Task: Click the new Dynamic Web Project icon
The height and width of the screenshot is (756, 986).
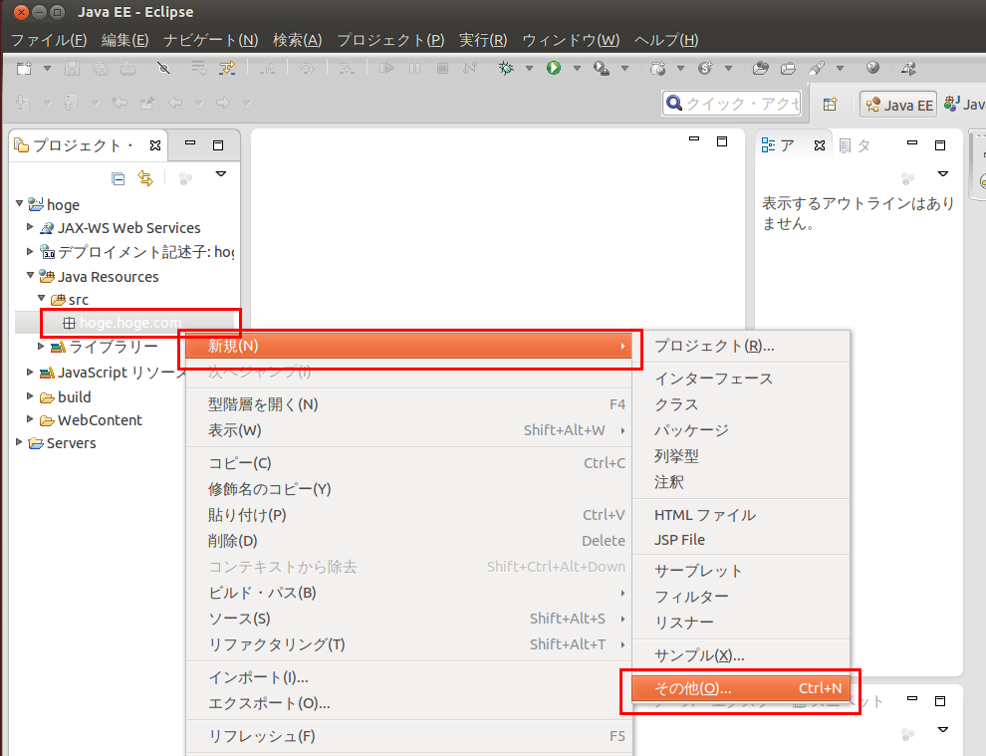Action: coord(657,68)
